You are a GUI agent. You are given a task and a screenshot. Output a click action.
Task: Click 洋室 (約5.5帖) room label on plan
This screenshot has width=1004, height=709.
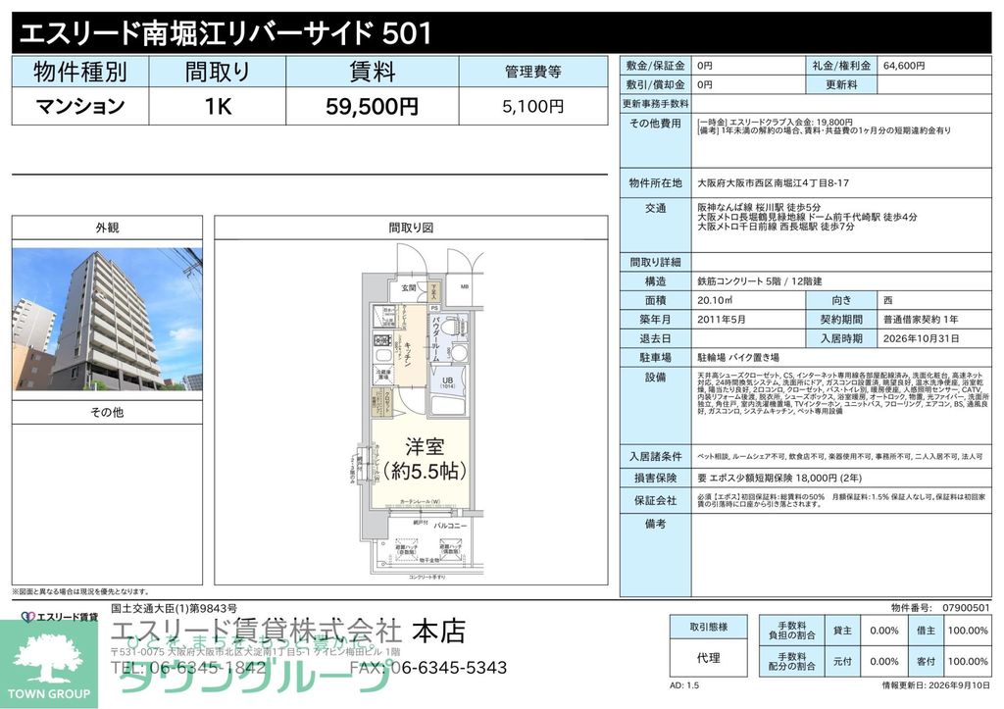tap(425, 459)
